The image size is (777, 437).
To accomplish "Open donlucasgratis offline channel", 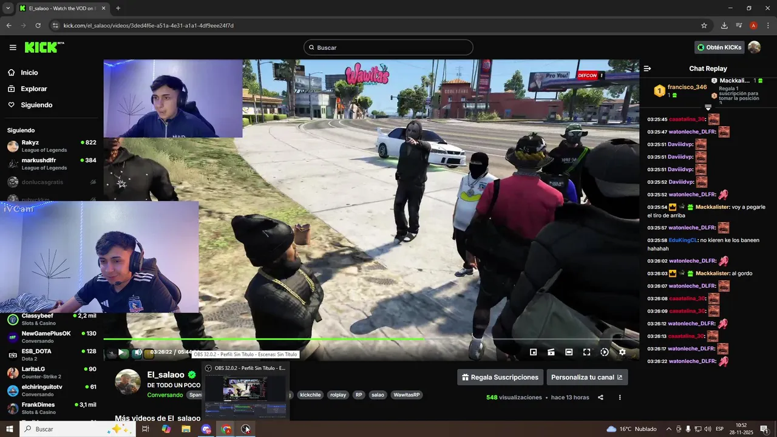I will click(x=52, y=182).
